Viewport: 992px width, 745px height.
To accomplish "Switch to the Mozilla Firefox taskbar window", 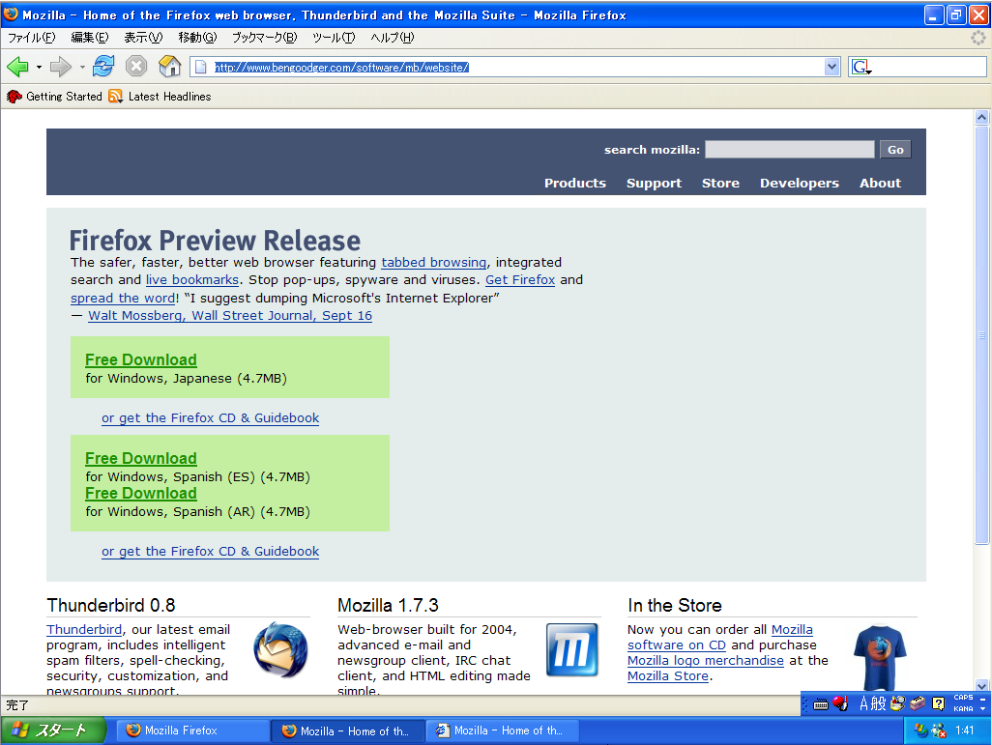I will (193, 731).
